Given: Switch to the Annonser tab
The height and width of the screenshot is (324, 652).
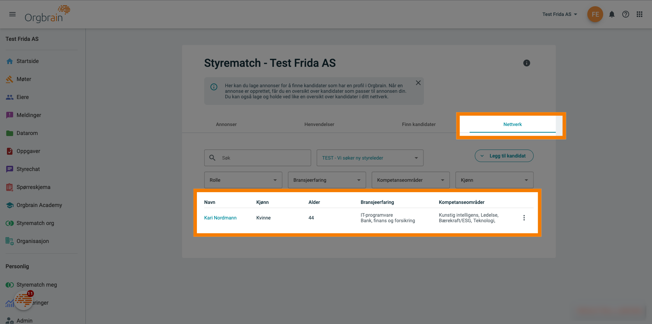Looking at the screenshot, I should point(226,124).
